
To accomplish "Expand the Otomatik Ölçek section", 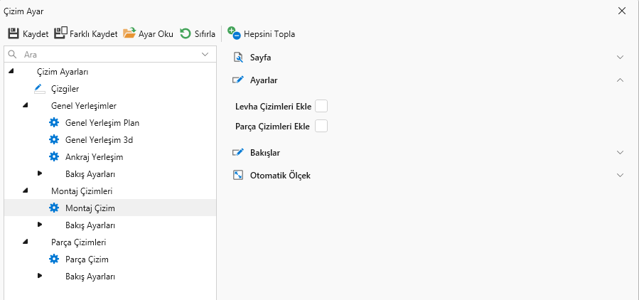I will (620, 175).
